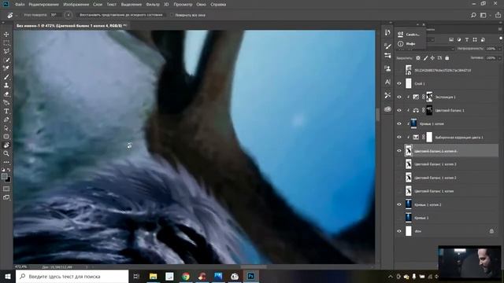Activate the Rotate View hand tool
Viewport: 504px width, 283px height.
[x=6, y=145]
